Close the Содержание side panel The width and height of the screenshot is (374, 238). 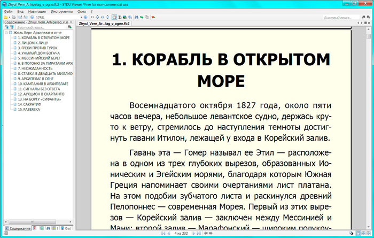click(x=71, y=22)
